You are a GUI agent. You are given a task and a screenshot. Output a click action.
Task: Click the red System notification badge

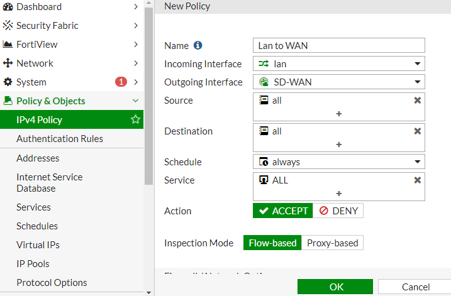tap(121, 82)
